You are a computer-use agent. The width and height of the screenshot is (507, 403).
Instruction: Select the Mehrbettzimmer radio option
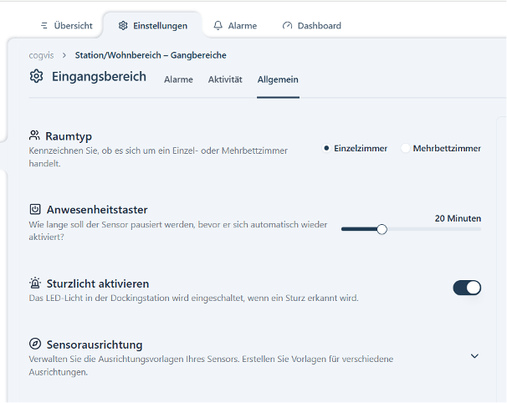coord(405,148)
